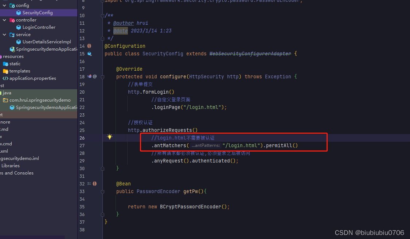This screenshot has width=410, height=239.
Task: Click the fold end marker on line 30
Action: (x=102, y=169)
